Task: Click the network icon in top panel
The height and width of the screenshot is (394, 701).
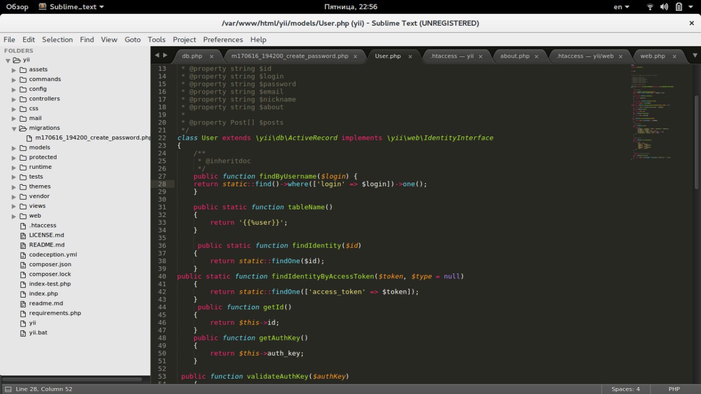Action: (x=650, y=7)
